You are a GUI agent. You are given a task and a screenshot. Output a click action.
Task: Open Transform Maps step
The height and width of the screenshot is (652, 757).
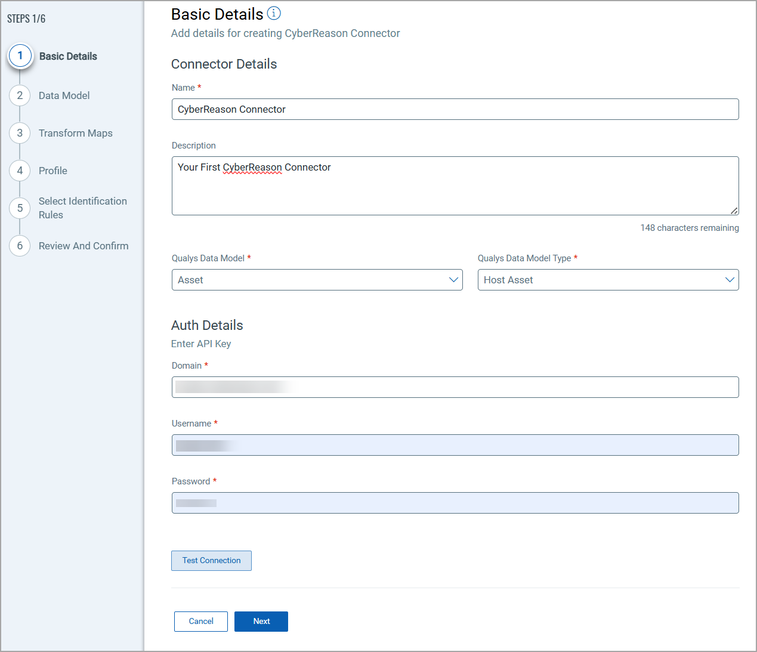[x=75, y=133]
